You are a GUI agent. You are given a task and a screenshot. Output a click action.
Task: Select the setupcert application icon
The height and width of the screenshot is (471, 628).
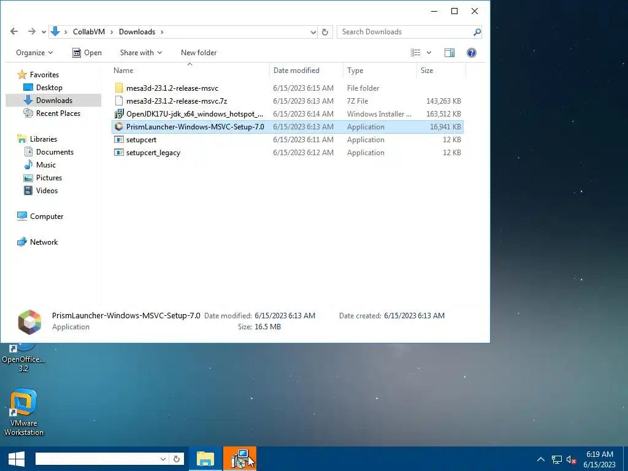(x=118, y=139)
